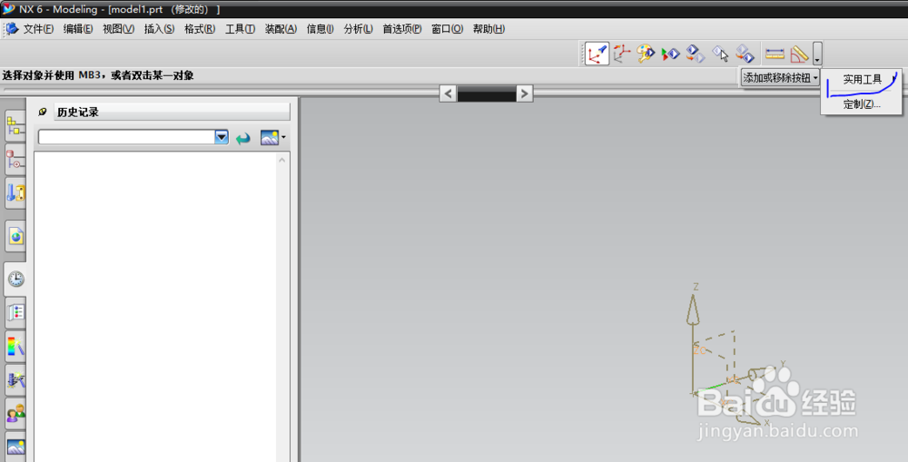This screenshot has width=908, height=462.
Task: Click the History list scrollbar up arrow
Action: tap(282, 160)
